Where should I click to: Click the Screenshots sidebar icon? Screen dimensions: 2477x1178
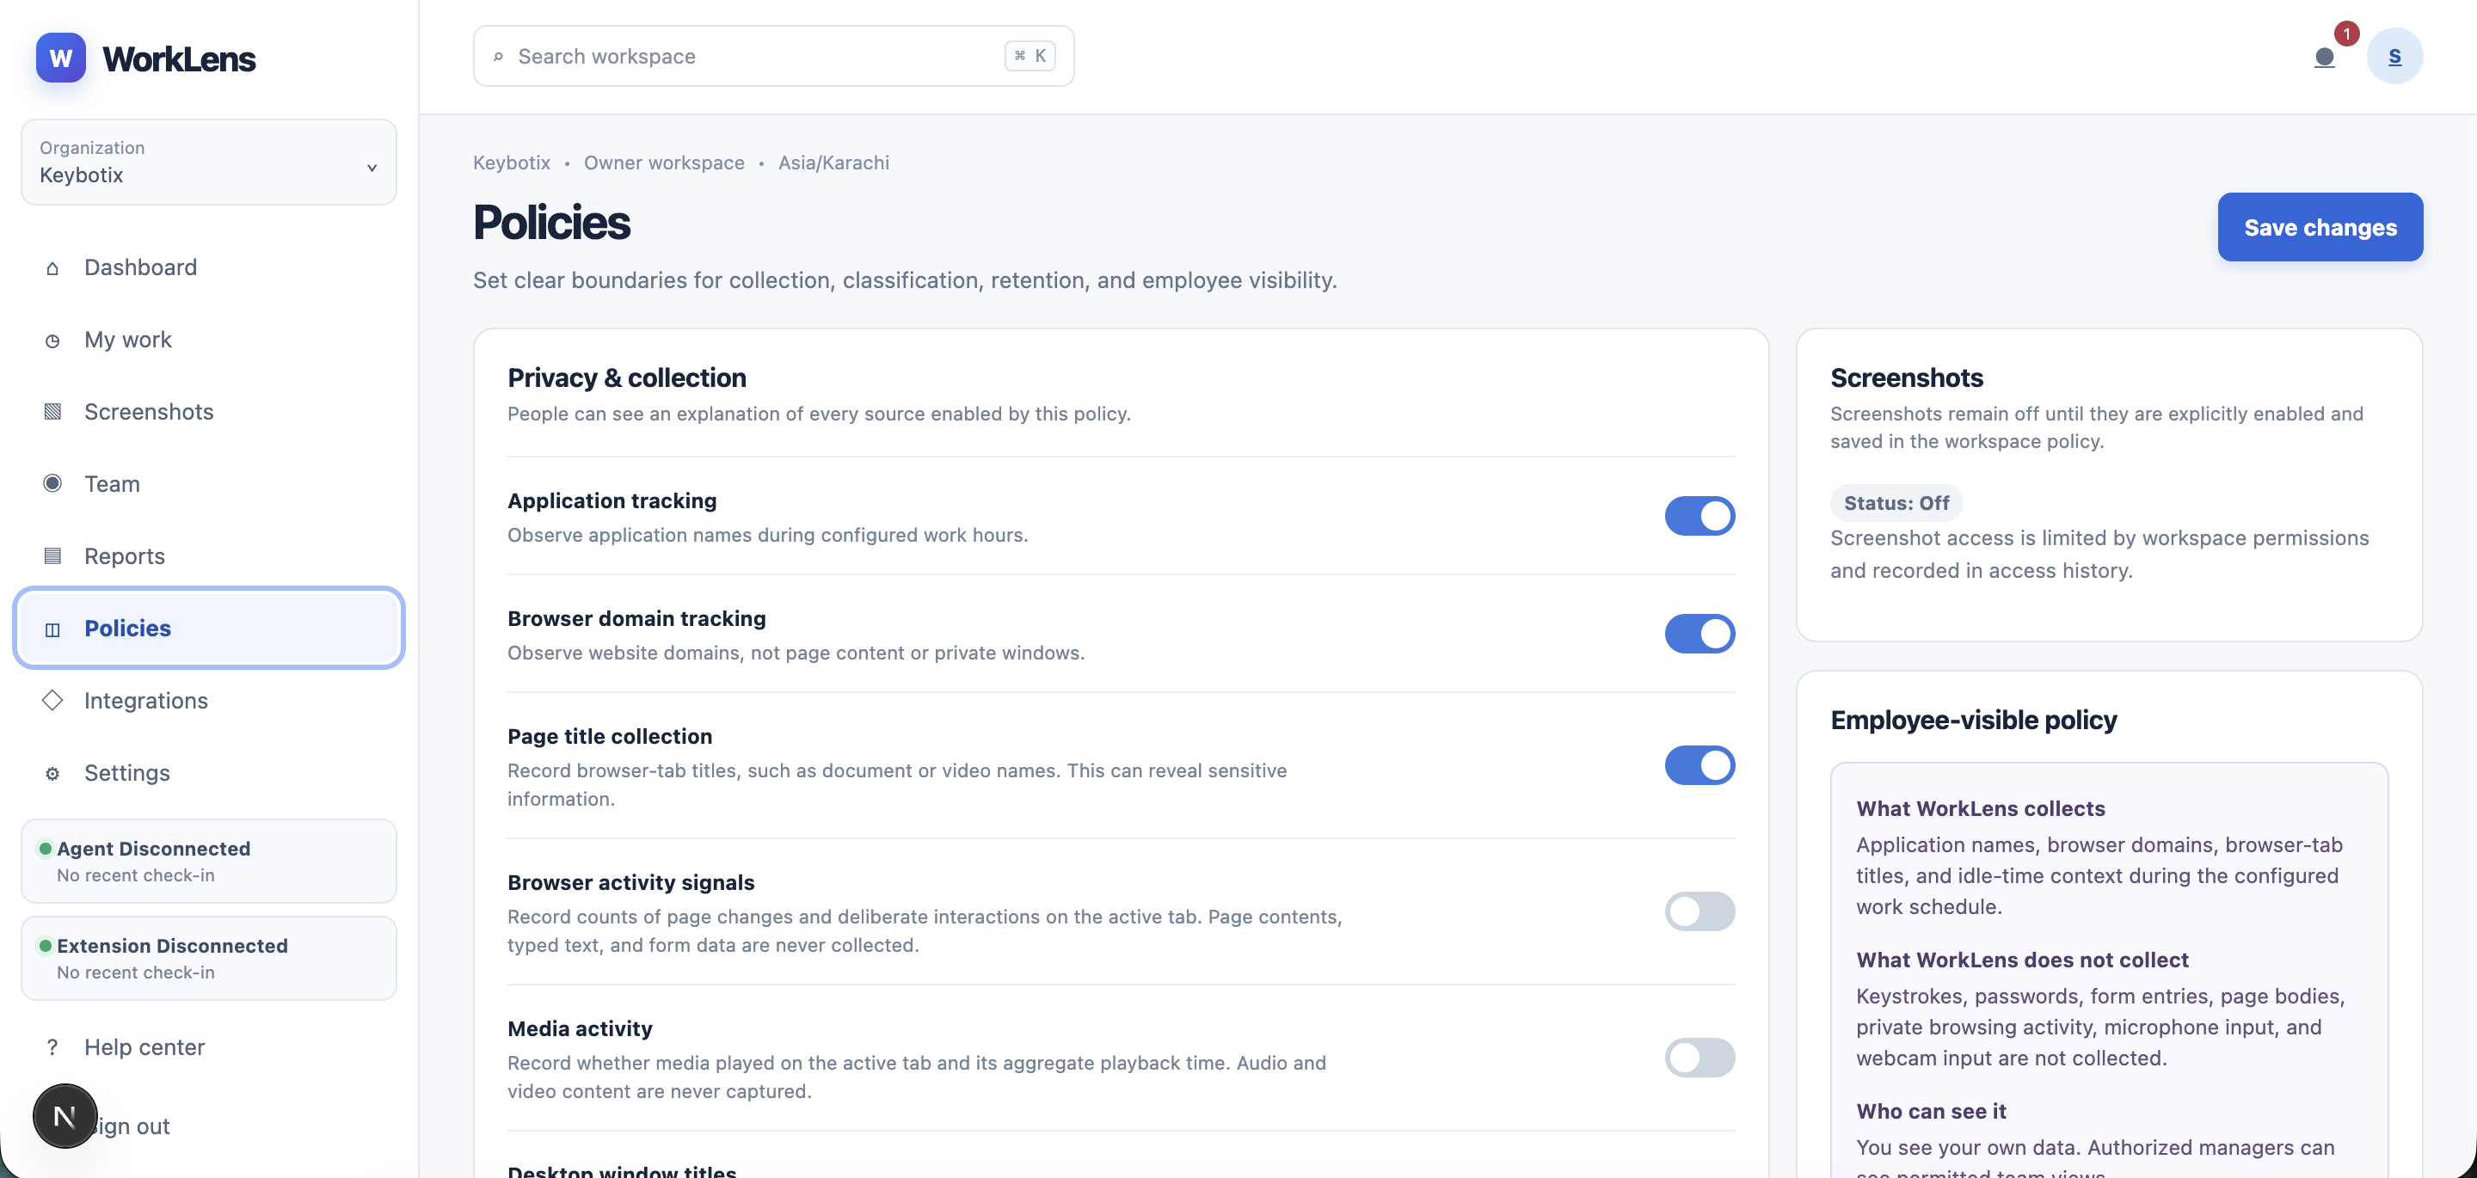pyautogui.click(x=52, y=412)
